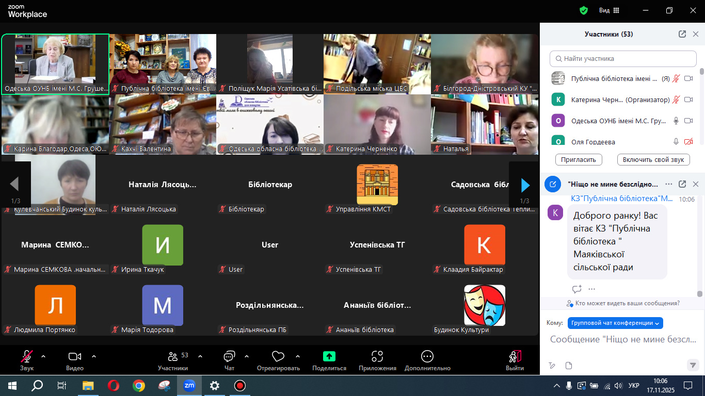This screenshot has height=396, width=705.
Task: Toggle camera with the Видео button
Action: [75, 357]
